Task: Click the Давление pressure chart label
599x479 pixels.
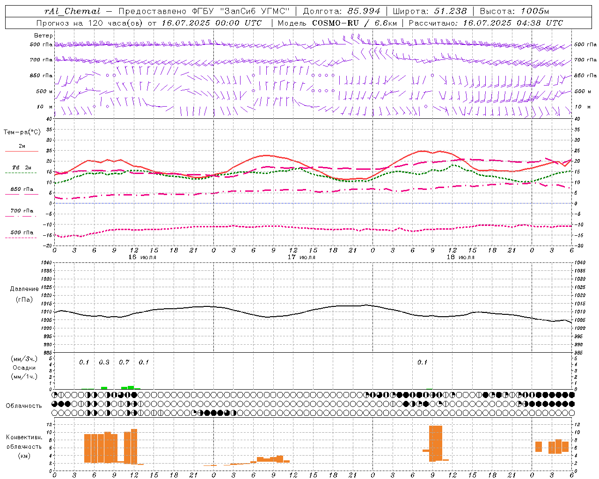Action: click(24, 289)
